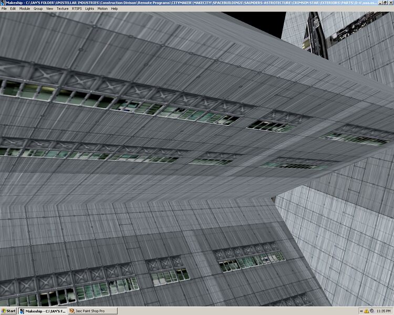
Task: Click the 11:35 PM system clock
Action: pyautogui.click(x=383, y=311)
